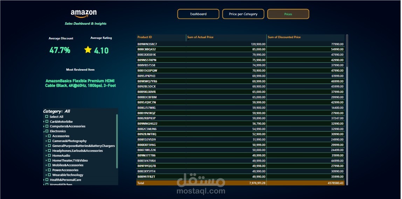Switch to Price per Category page
Image resolution: width=402 pixels, height=199 pixels.
pos(243,14)
